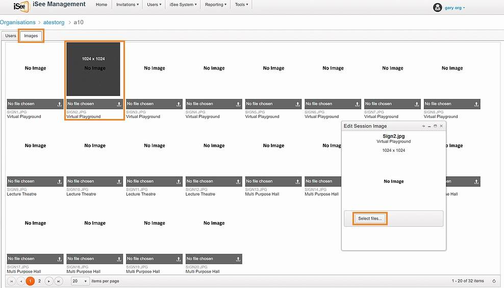This screenshot has width=504, height=288.
Task: Click the SIGN1.JPG No Image thumbnail
Action: coord(35,69)
